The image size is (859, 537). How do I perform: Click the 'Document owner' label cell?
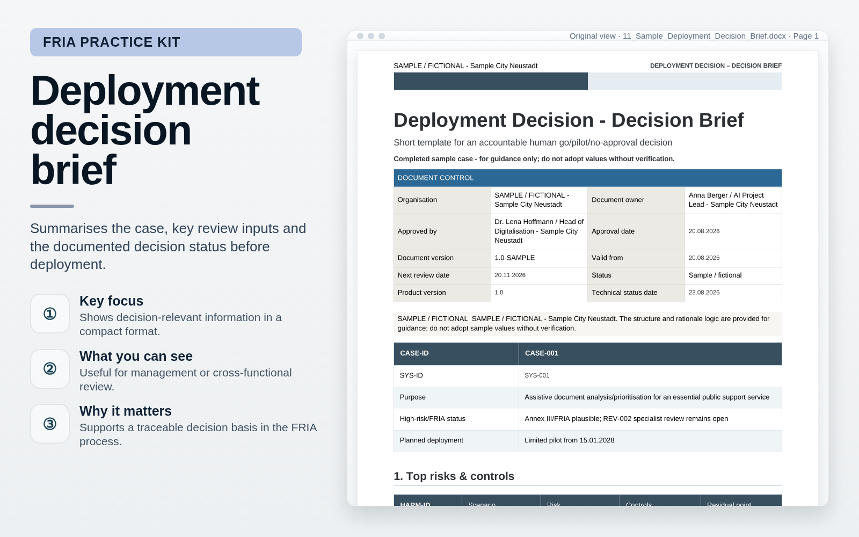[636, 200]
